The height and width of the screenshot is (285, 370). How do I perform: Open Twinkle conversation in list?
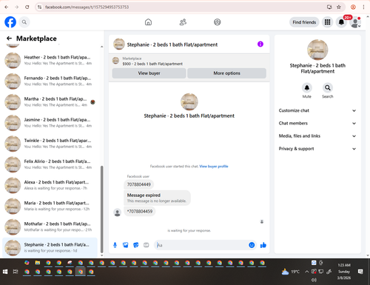[50, 144]
